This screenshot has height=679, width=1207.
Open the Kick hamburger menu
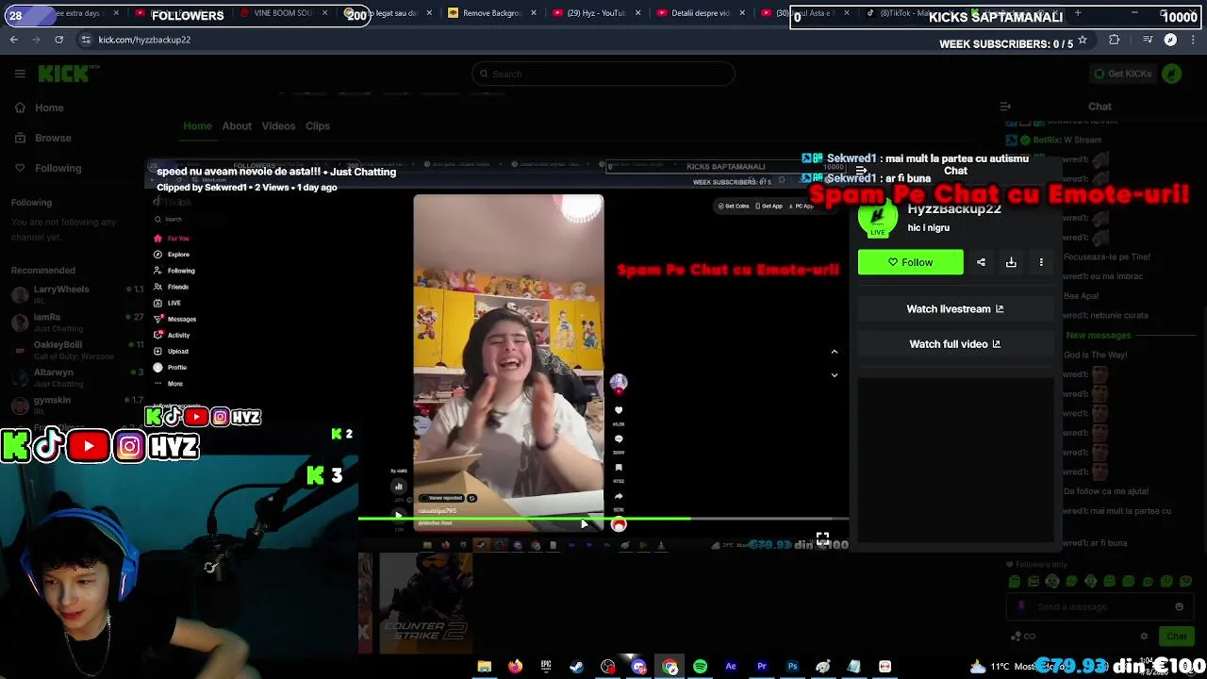[20, 74]
